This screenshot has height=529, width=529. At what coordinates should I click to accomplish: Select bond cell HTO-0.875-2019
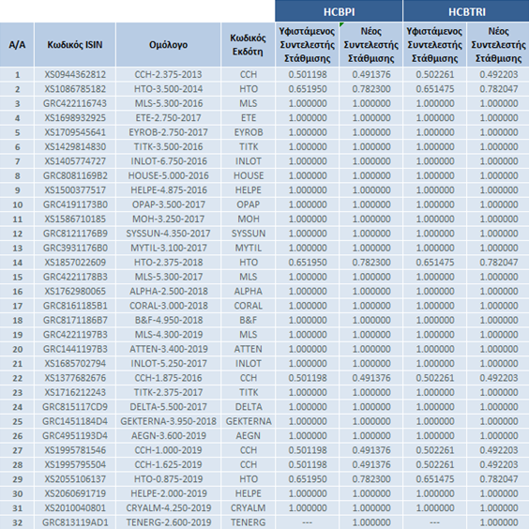[x=168, y=479]
